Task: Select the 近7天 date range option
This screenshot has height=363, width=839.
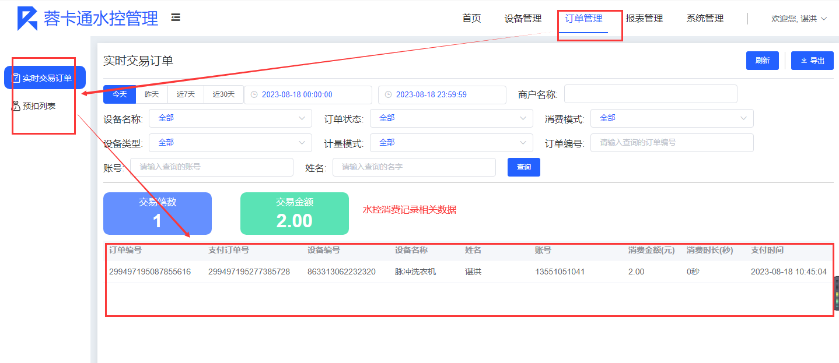Action: pos(186,94)
